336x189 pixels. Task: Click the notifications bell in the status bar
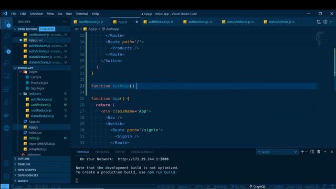pos(332,186)
